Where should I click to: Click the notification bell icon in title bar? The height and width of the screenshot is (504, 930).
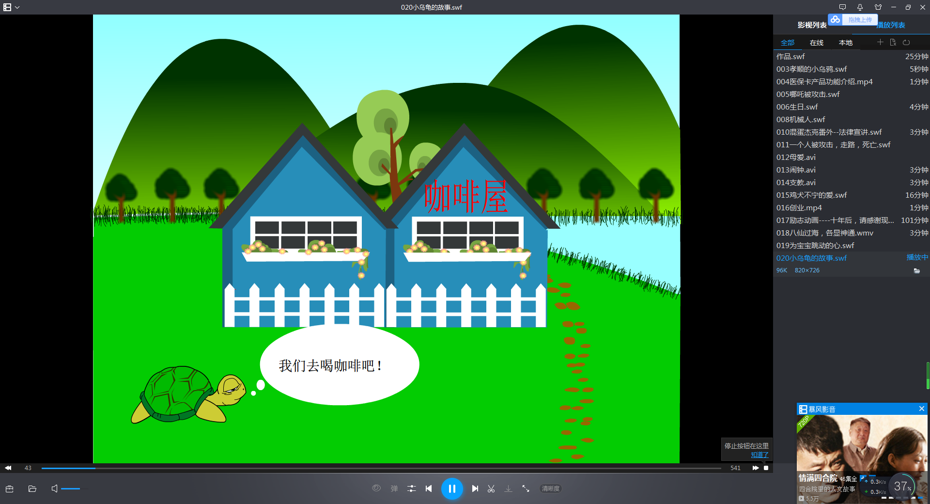pyautogui.click(x=860, y=7)
